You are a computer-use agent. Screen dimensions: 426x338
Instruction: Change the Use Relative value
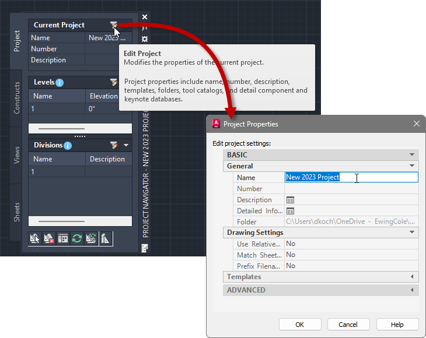click(x=351, y=244)
